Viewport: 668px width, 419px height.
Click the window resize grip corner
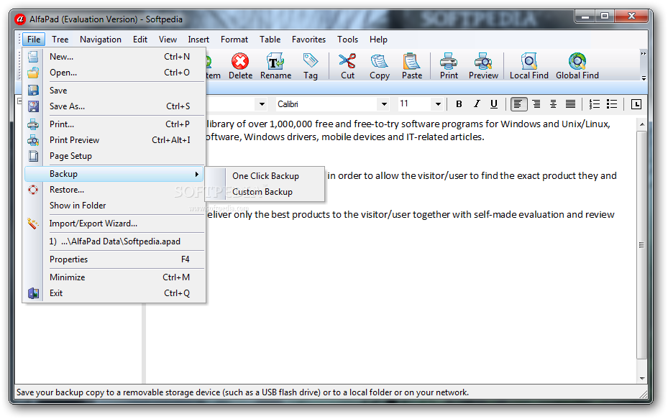click(643, 395)
